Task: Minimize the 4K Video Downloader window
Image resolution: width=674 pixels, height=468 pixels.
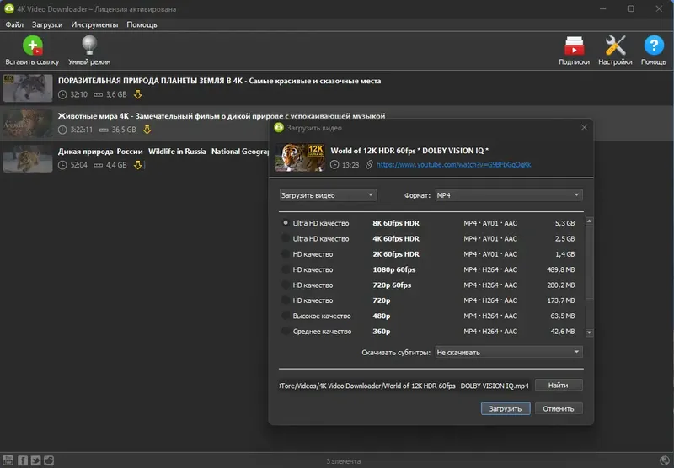Action: pos(603,8)
